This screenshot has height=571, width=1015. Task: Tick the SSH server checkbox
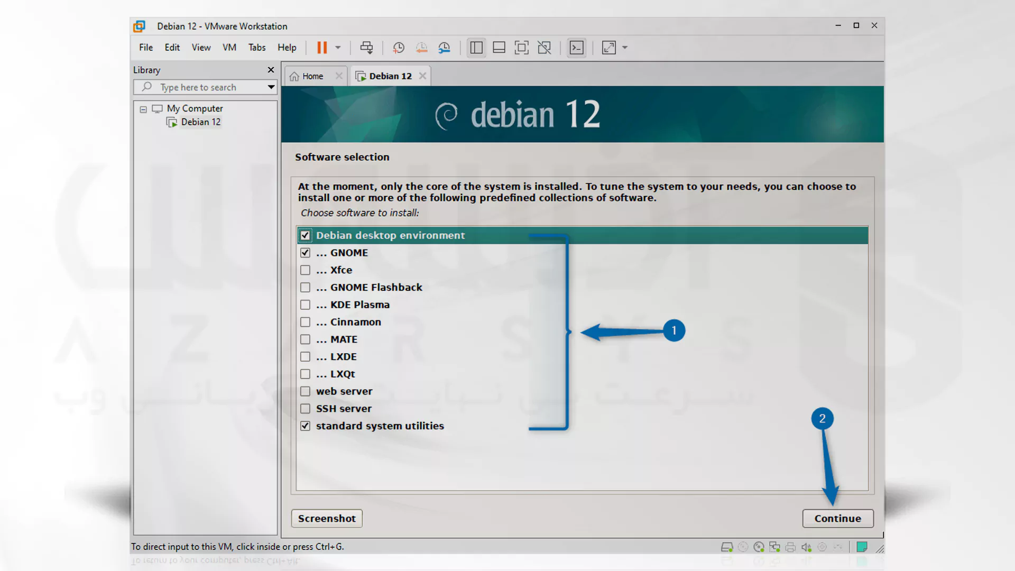tap(305, 409)
